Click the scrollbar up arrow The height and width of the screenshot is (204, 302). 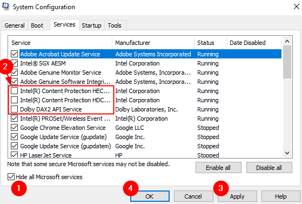(287, 41)
